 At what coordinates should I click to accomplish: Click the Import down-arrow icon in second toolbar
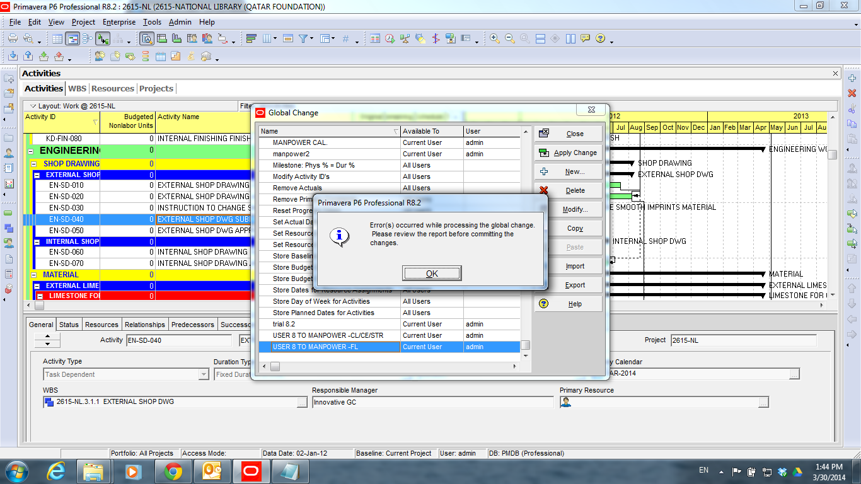(x=13, y=56)
